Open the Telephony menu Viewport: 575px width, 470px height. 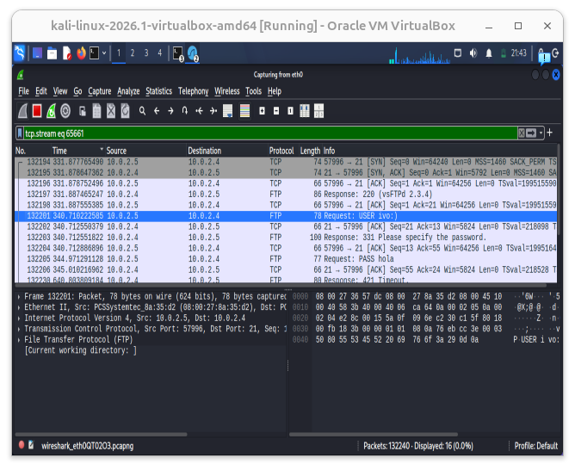point(194,91)
